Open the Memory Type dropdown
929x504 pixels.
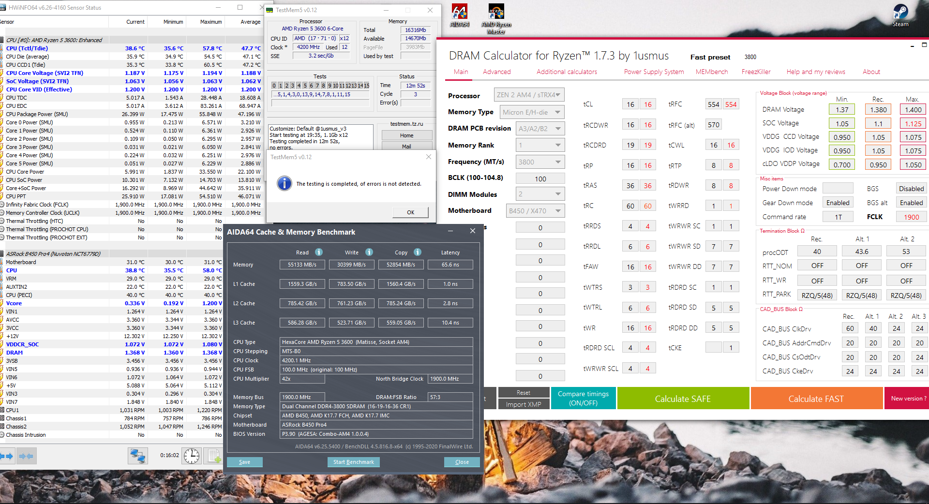point(532,112)
